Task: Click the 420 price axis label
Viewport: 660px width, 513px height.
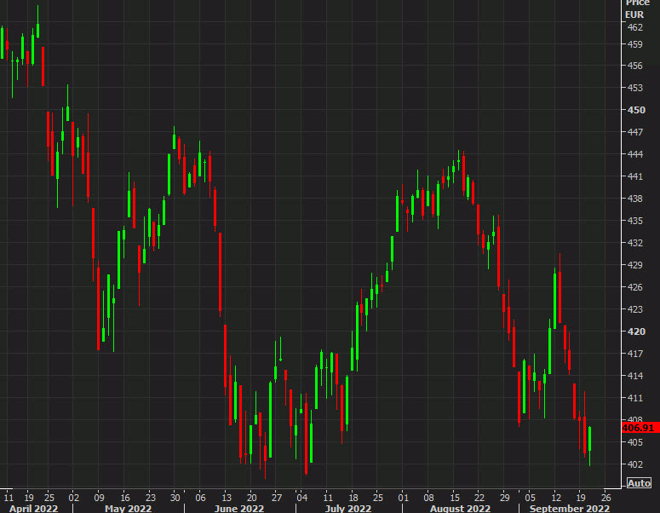Action: pos(636,331)
